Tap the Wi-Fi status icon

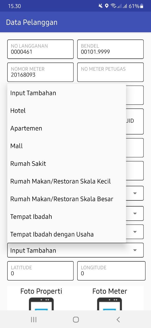(113, 6)
